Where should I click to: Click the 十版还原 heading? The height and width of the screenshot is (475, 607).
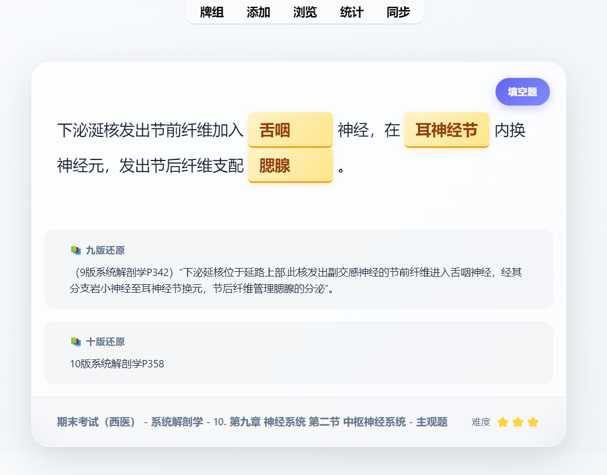pos(105,342)
